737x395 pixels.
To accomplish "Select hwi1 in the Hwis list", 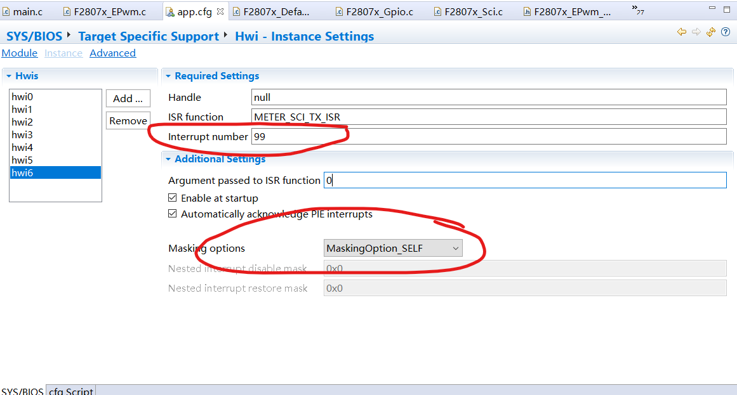I will coord(55,110).
